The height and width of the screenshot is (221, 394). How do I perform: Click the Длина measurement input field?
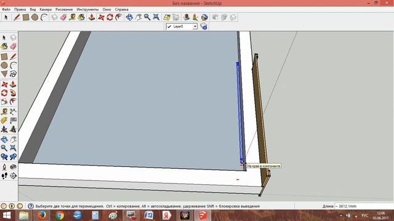(x=363, y=206)
